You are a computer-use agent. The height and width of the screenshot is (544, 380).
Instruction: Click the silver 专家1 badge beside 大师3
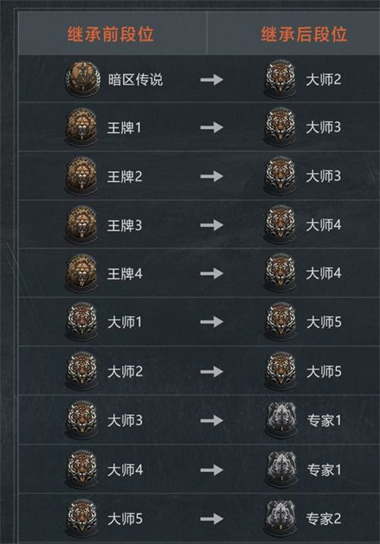281,420
